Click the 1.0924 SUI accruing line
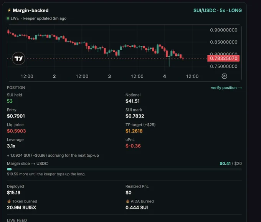 [53, 156]
